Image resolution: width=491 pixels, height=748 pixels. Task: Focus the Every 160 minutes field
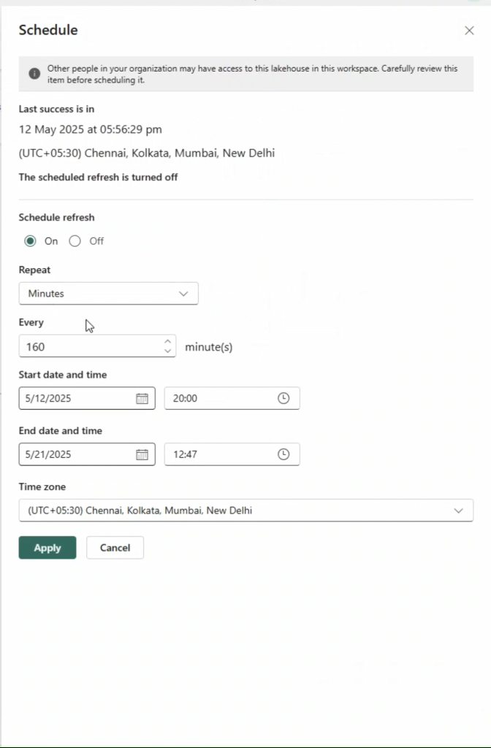point(97,346)
